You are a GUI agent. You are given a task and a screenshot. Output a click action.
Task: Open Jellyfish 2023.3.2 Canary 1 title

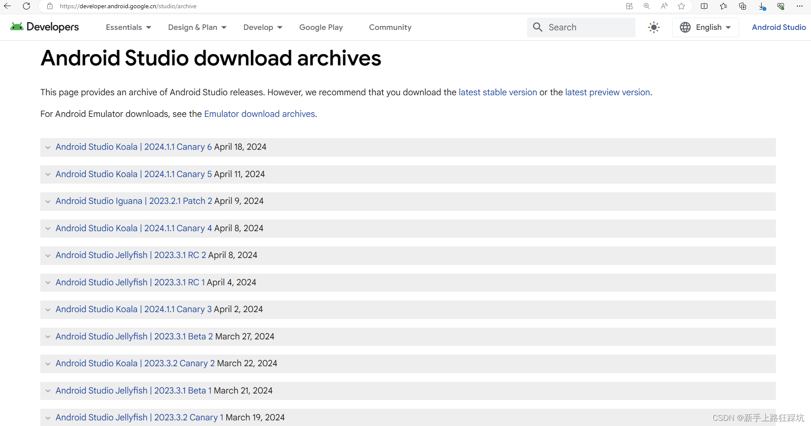(x=140, y=417)
